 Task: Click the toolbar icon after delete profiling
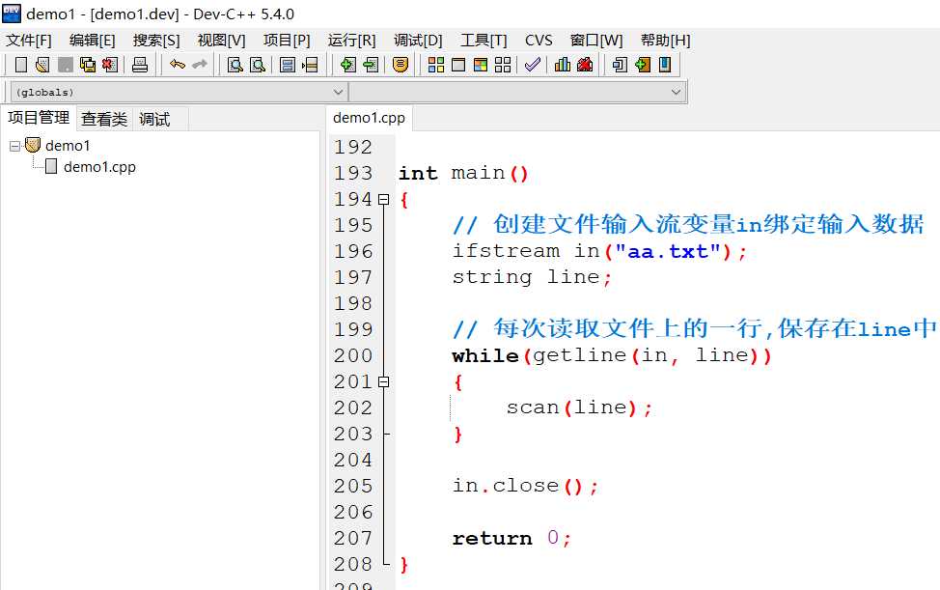[620, 65]
